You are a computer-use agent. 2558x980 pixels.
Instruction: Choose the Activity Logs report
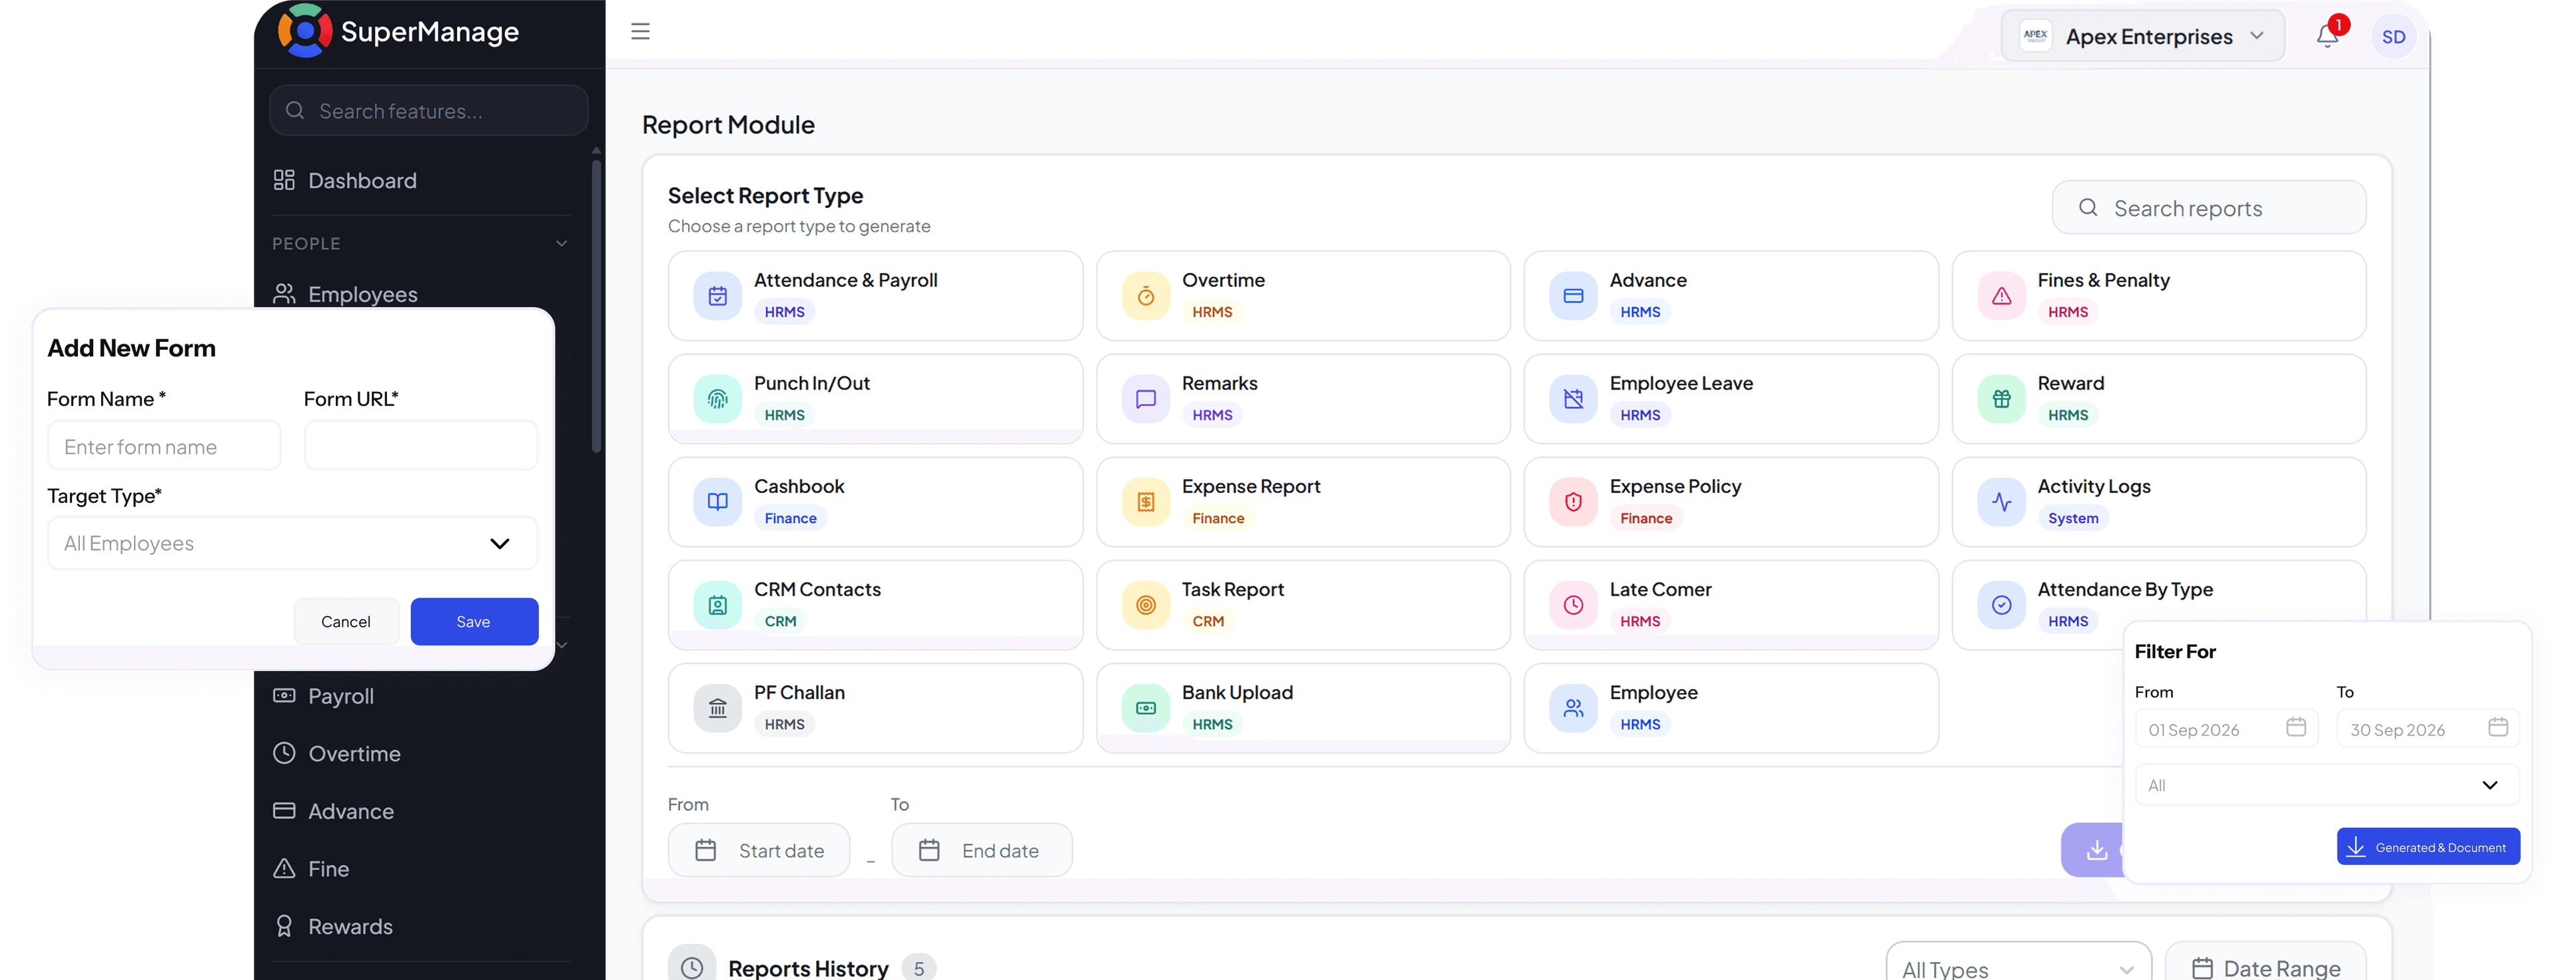click(2159, 502)
